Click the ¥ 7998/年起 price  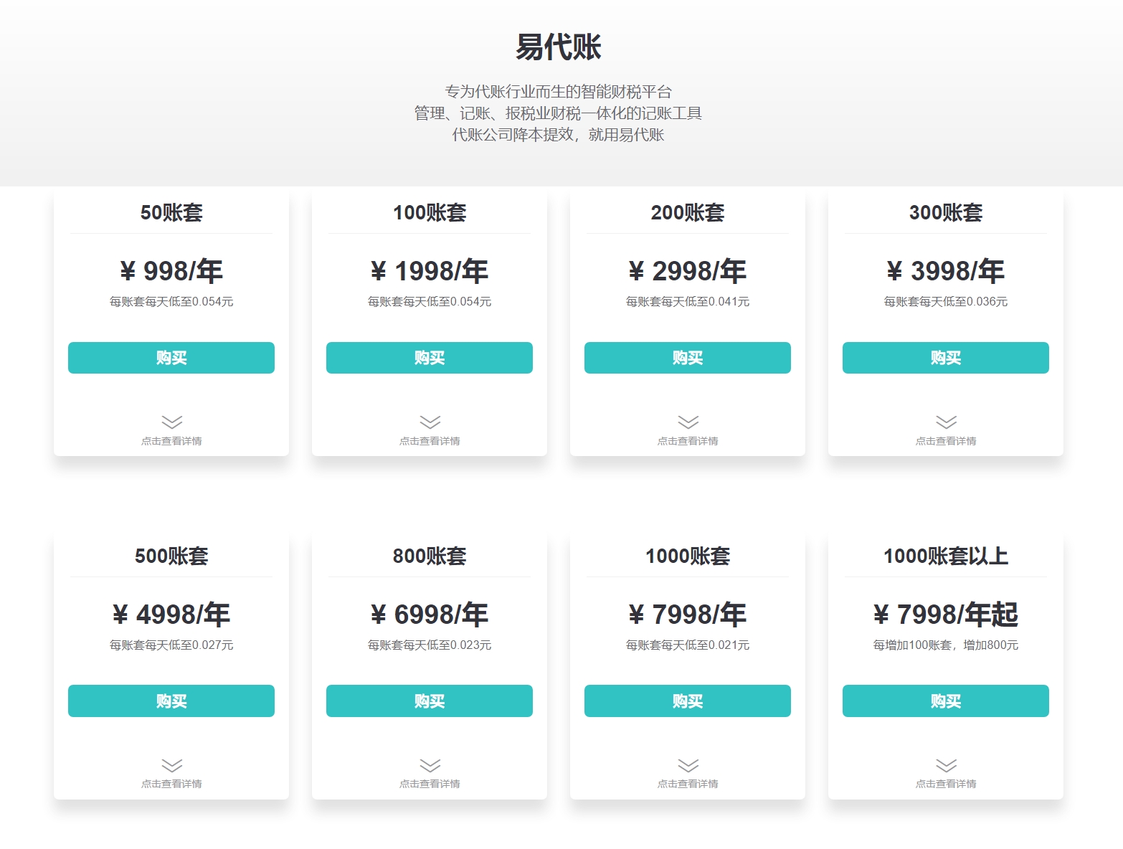pos(946,615)
